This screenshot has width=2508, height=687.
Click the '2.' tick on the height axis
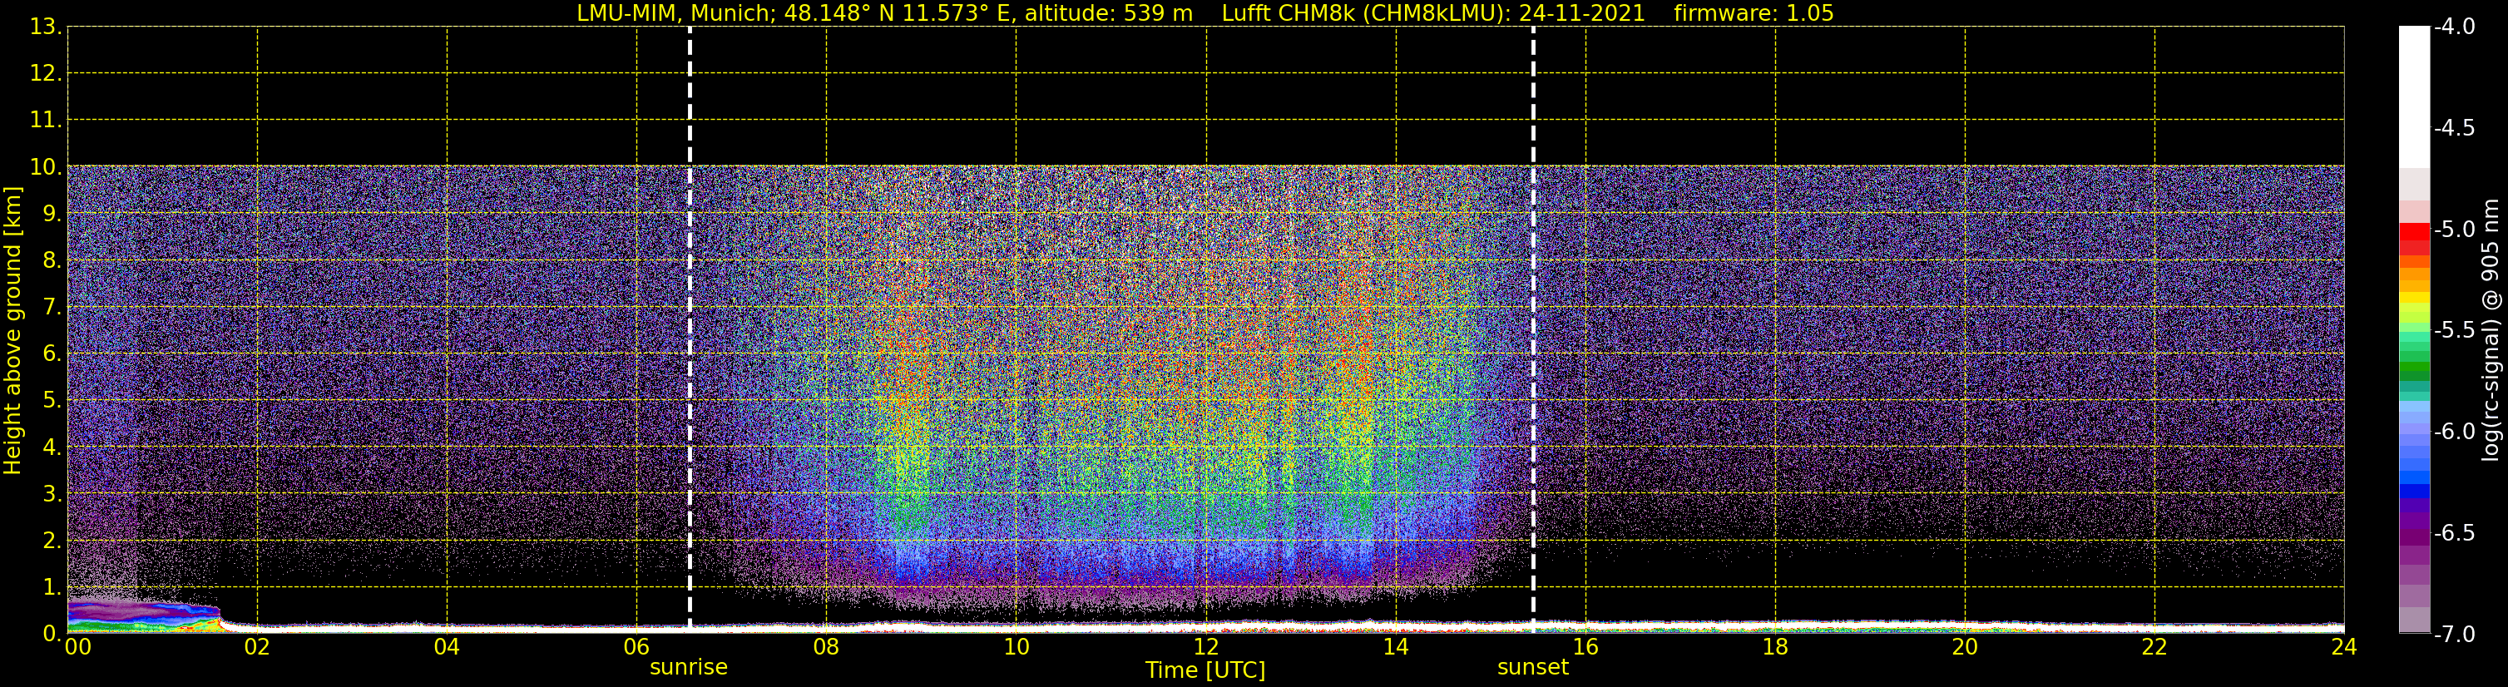52,541
